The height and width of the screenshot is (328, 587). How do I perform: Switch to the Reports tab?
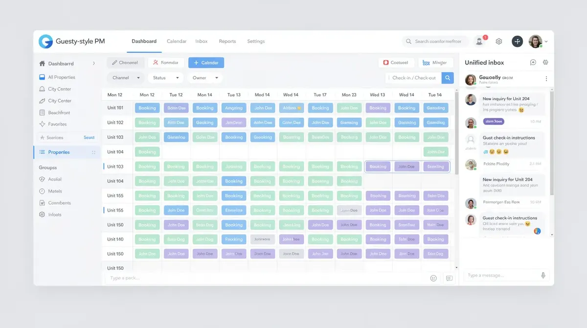point(227,42)
